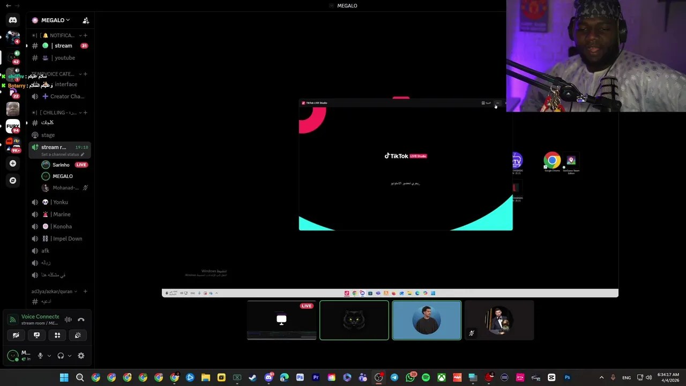The width and height of the screenshot is (686, 386).
Task: Join the Creator Cha... voice channel
Action: click(59, 96)
